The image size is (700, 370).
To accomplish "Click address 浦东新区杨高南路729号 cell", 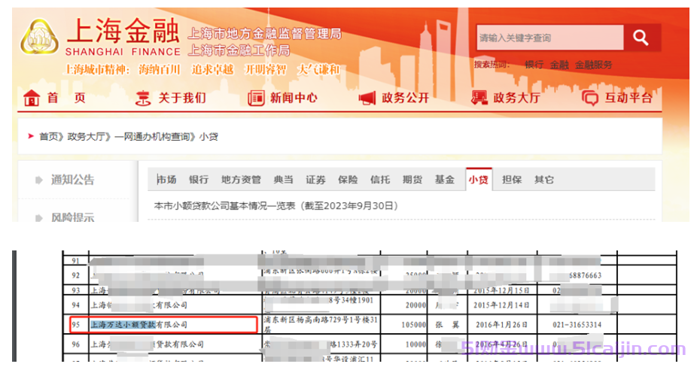I will tap(321, 325).
